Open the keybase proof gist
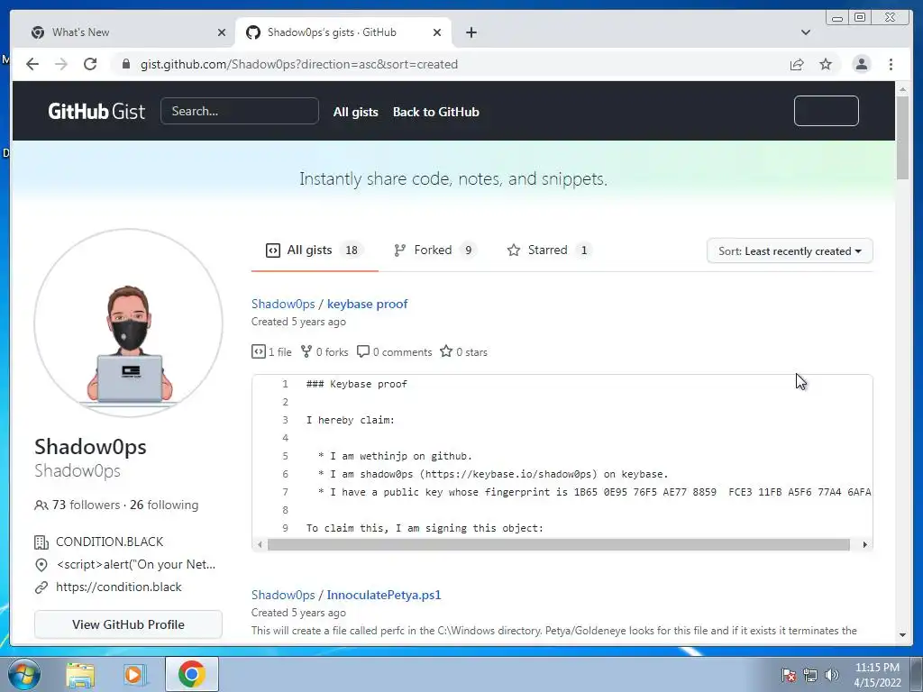 point(368,304)
